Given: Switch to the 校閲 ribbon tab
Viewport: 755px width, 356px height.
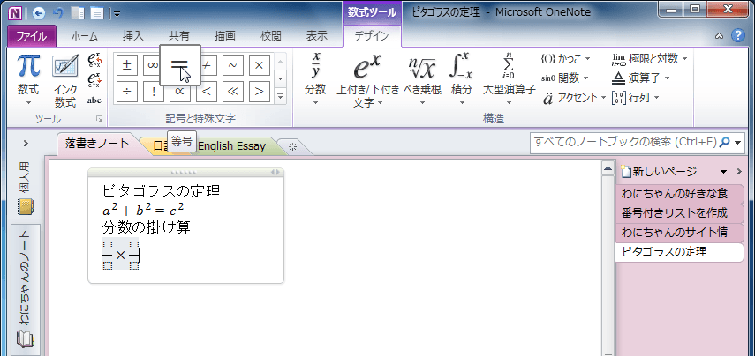Looking at the screenshot, I should click(x=270, y=36).
